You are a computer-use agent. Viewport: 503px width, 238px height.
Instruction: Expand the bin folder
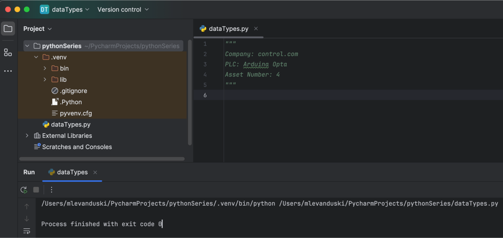click(45, 68)
